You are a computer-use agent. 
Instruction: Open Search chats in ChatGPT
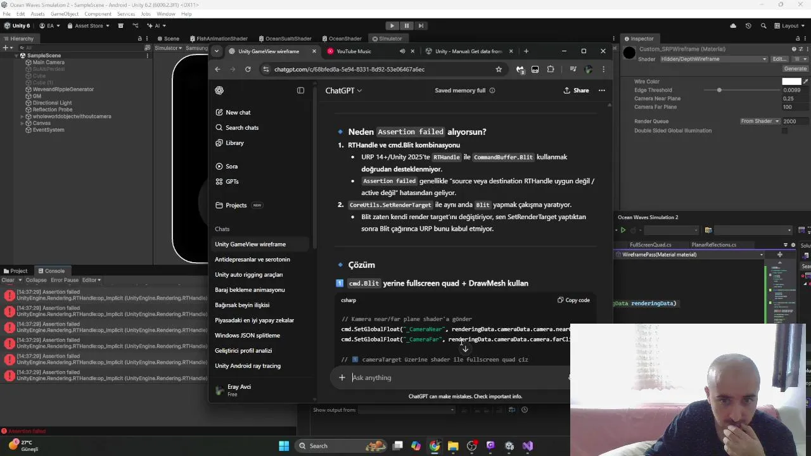pos(237,127)
